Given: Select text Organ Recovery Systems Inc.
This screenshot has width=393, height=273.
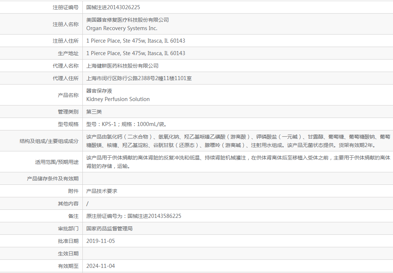Looking at the screenshot, I should pyautogui.click(x=122, y=28).
